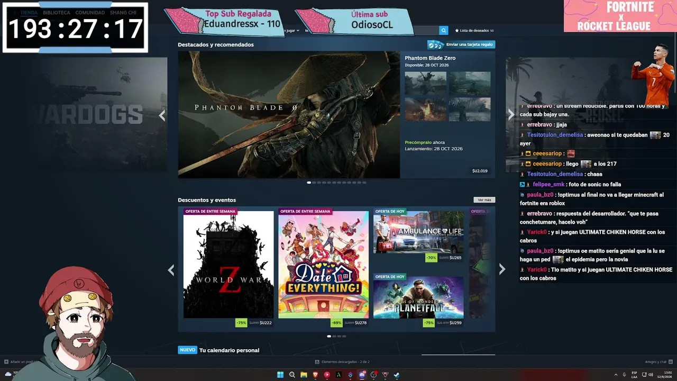
Task: Open the TIENDA tab
Action: [29, 13]
